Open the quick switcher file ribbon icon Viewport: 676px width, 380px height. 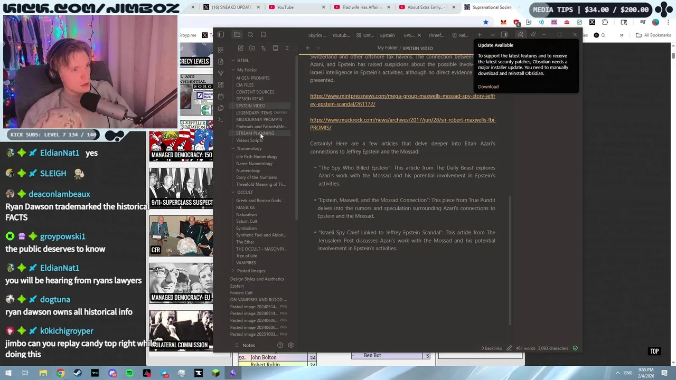tap(221, 61)
